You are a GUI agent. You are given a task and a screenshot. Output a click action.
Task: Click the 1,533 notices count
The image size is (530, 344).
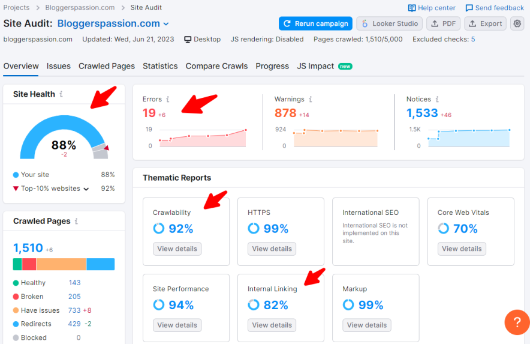tap(422, 113)
